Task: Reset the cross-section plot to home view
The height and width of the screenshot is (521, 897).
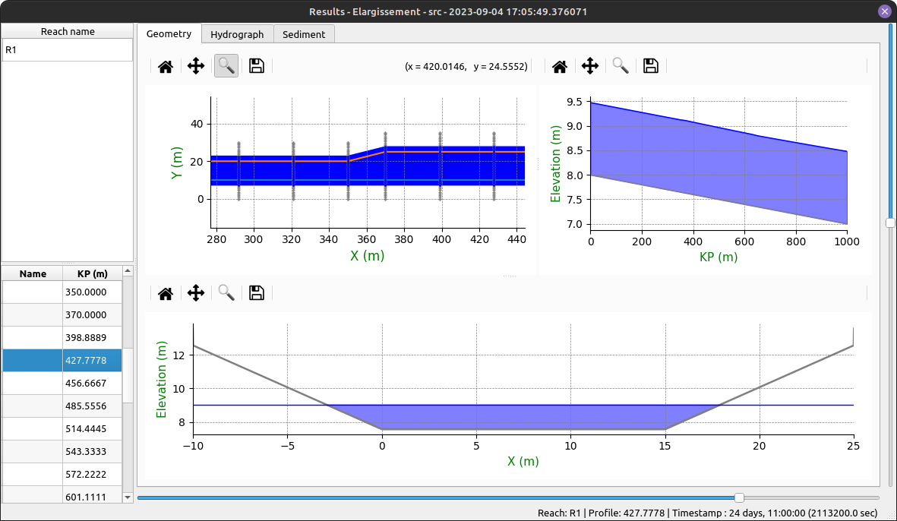Action: click(166, 293)
